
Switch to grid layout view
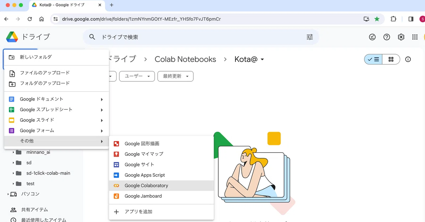coord(391,59)
